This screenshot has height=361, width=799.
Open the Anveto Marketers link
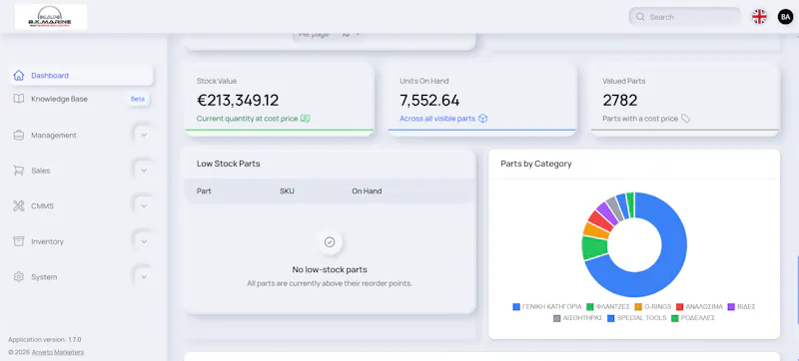tap(58, 352)
